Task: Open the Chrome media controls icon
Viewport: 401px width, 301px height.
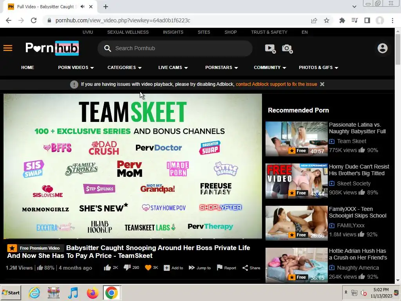Action: (x=355, y=20)
